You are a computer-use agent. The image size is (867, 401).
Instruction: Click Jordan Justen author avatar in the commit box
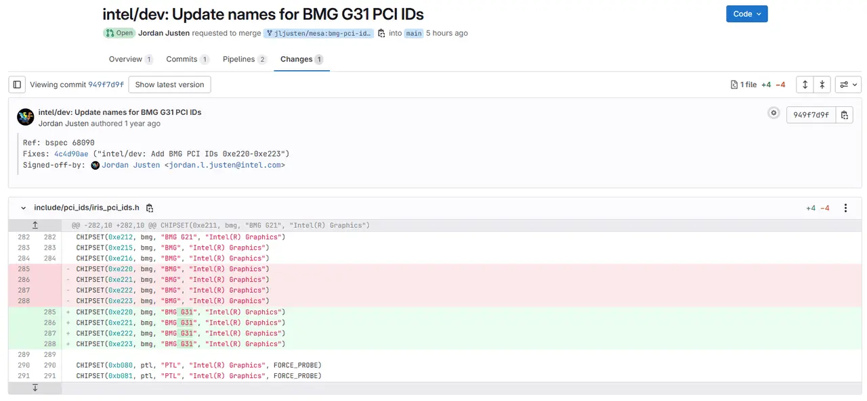coord(26,117)
